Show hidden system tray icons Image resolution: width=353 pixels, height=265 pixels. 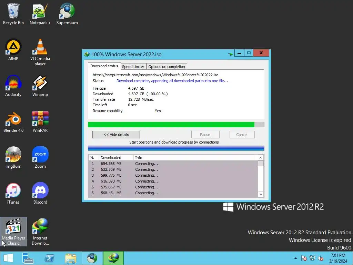tap(295, 258)
